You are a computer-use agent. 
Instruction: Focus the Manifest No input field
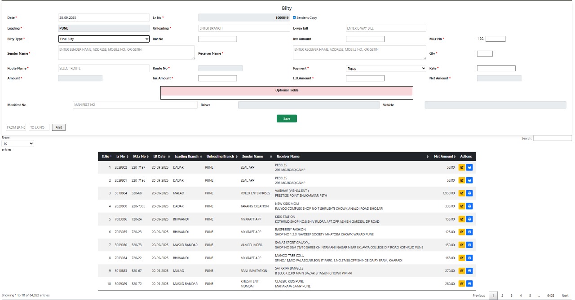[x=135, y=105]
